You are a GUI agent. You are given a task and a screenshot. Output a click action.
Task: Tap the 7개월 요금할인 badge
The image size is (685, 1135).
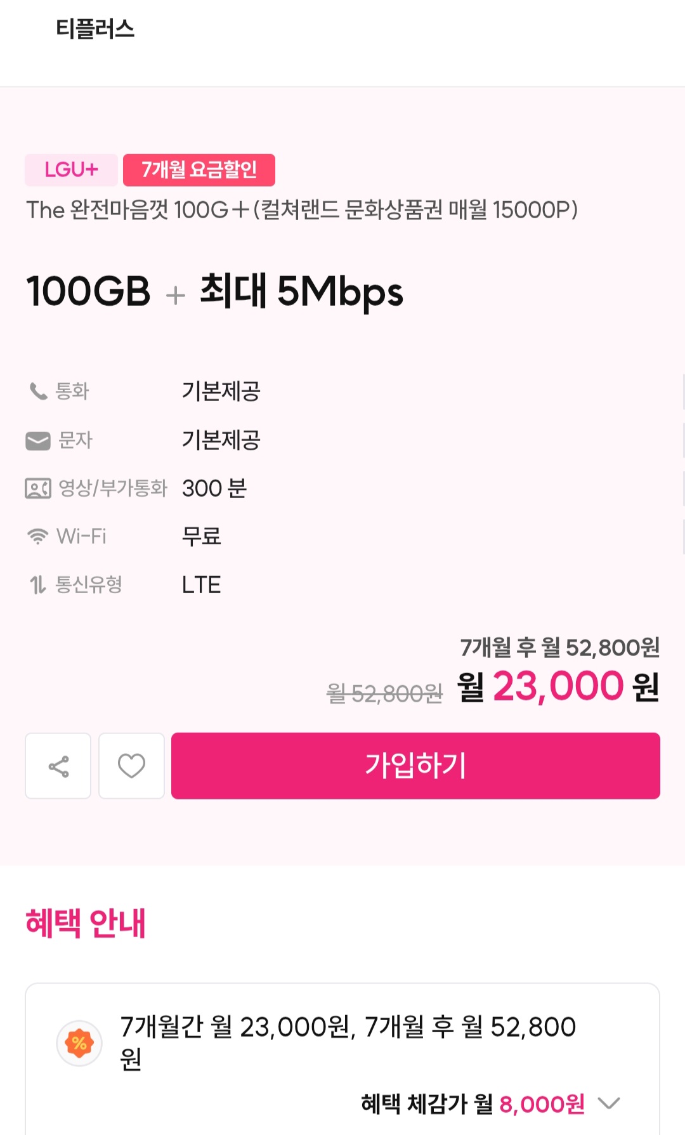coord(199,170)
